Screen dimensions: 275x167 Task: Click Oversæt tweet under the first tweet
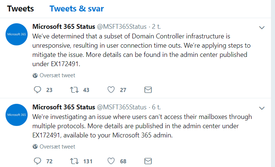pyautogui.click(x=57, y=75)
